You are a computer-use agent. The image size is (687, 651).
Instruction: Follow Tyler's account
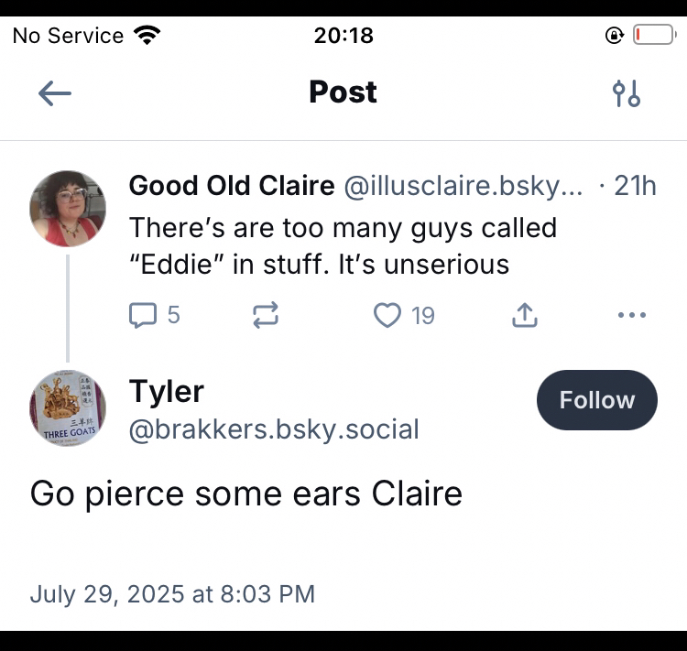596,400
